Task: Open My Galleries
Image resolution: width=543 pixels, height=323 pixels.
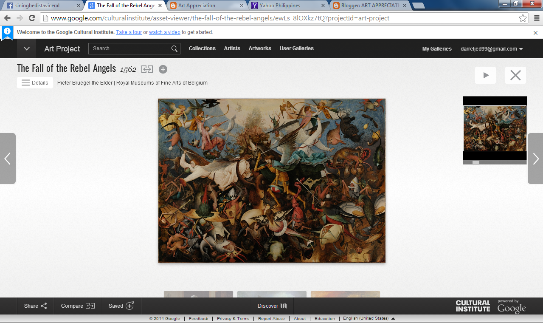Action: pos(437,49)
